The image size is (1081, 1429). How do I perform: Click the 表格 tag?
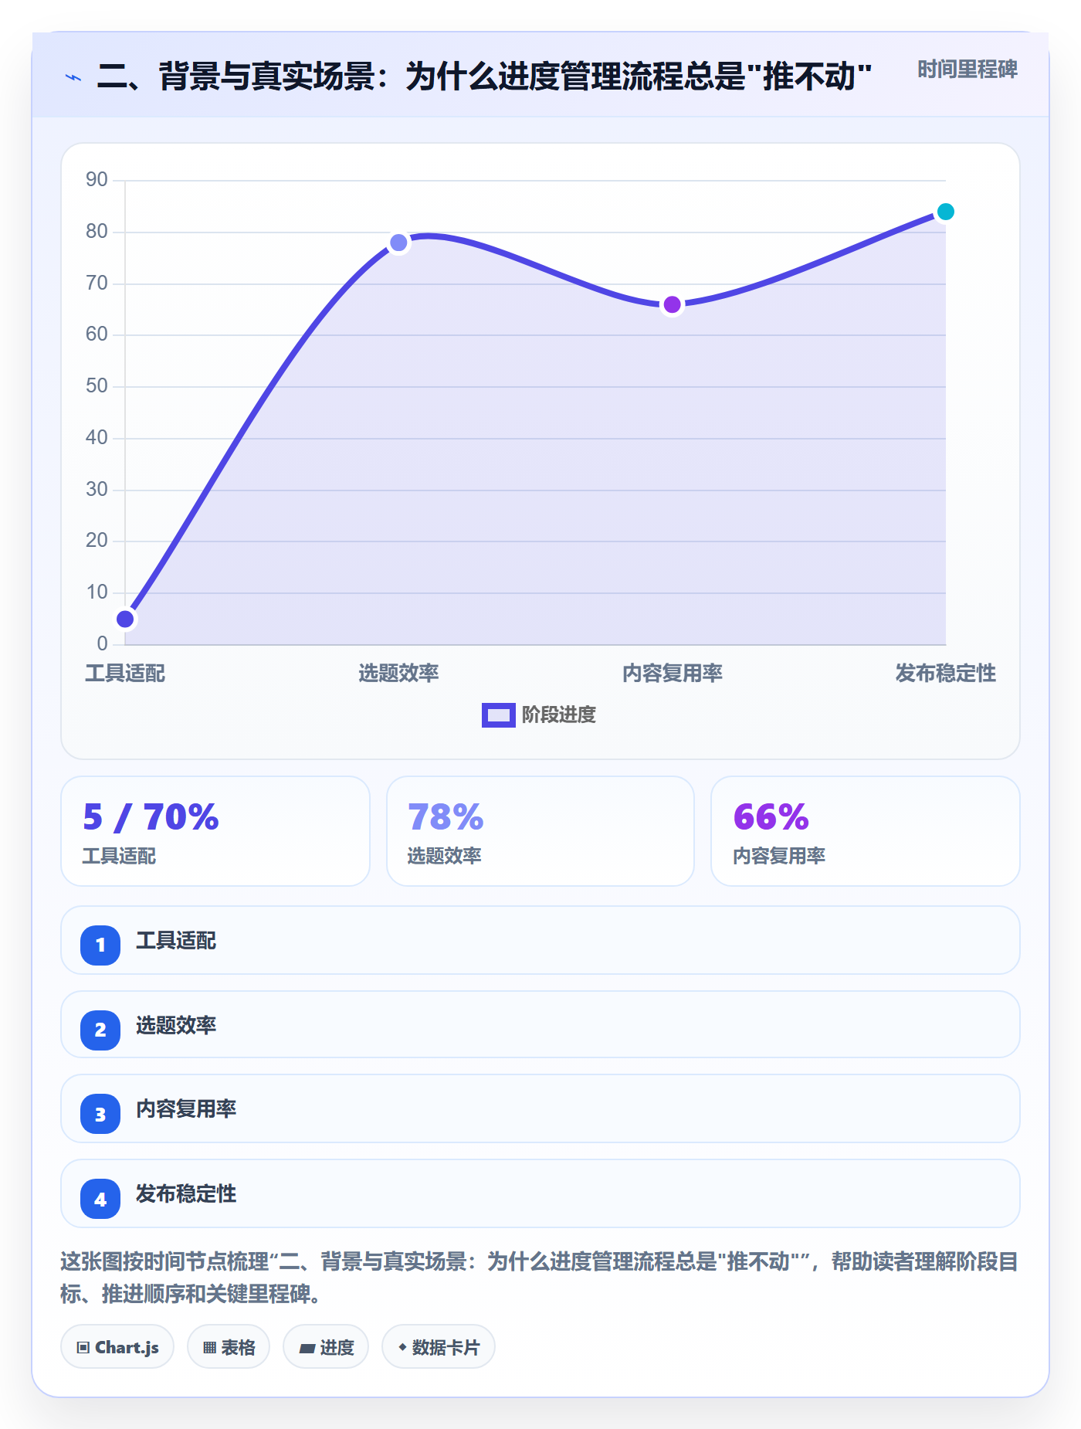[229, 1347]
